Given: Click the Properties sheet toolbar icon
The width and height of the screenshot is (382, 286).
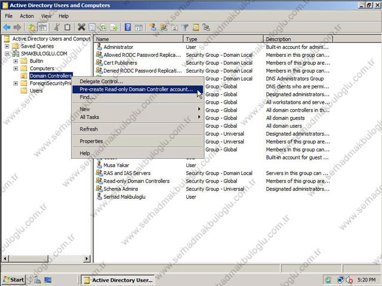Looking at the screenshot, I should coord(92,27).
